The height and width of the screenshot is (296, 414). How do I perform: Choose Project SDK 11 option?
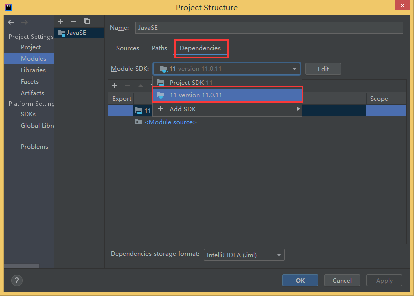[x=227, y=82]
